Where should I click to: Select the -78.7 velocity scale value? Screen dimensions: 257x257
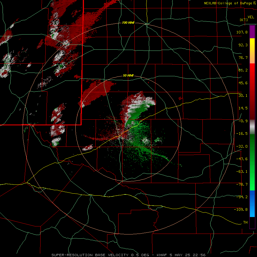(x=242, y=184)
